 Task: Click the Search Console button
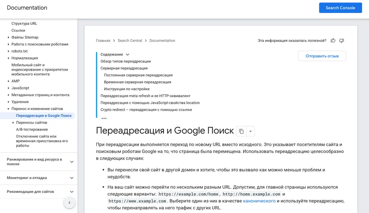pos(340,8)
